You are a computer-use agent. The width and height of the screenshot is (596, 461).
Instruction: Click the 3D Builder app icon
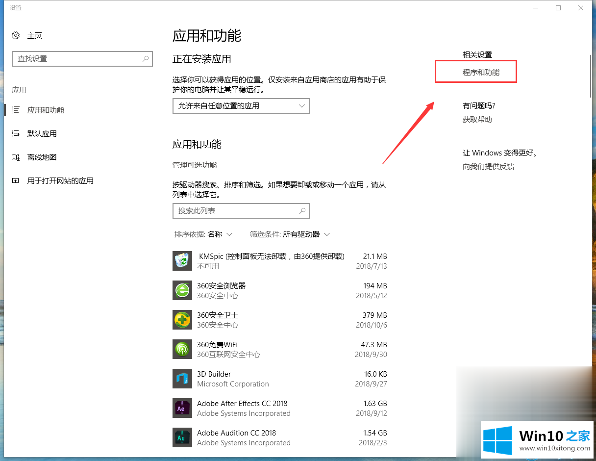point(182,379)
